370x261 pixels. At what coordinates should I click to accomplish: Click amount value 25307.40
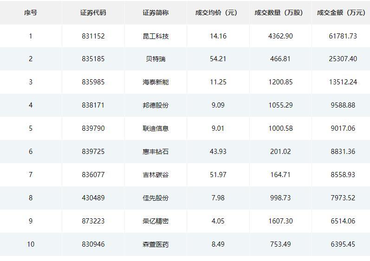(343, 59)
